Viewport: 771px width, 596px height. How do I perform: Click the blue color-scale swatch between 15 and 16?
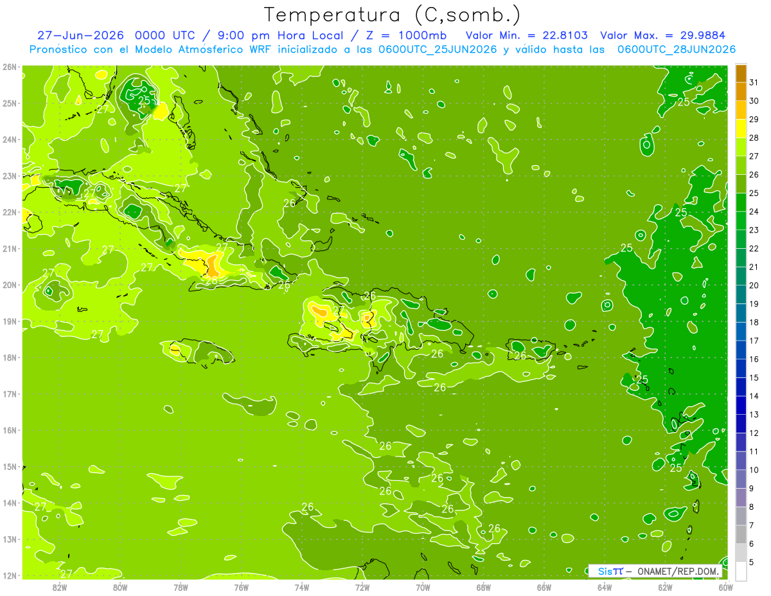[741, 368]
